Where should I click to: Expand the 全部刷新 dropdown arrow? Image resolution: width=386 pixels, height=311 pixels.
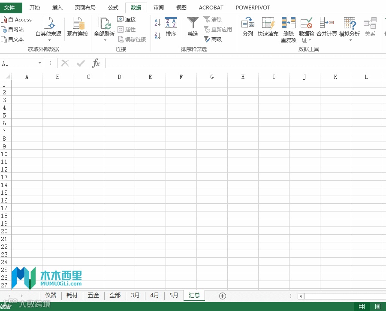pos(105,40)
